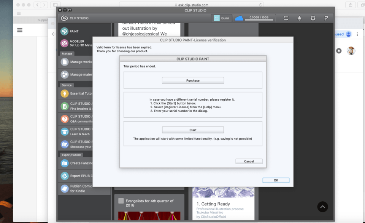Click the Export EPUB Data icon
Image resolution: width=365 pixels, height=223 pixels.
(65, 176)
